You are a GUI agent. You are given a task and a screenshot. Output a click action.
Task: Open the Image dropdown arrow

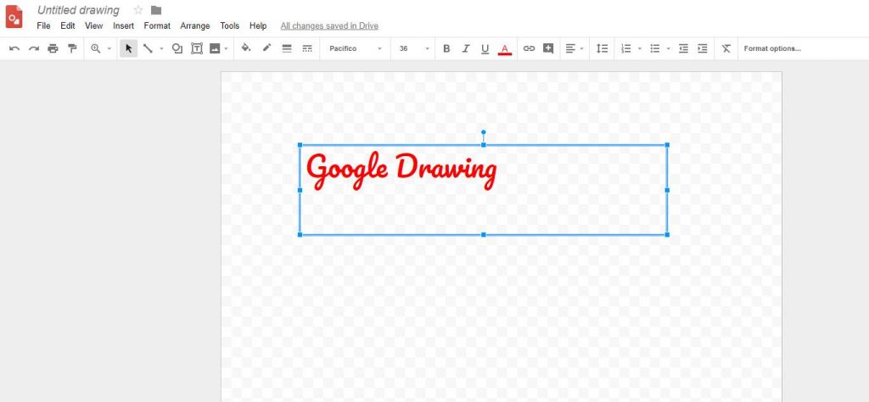point(226,48)
